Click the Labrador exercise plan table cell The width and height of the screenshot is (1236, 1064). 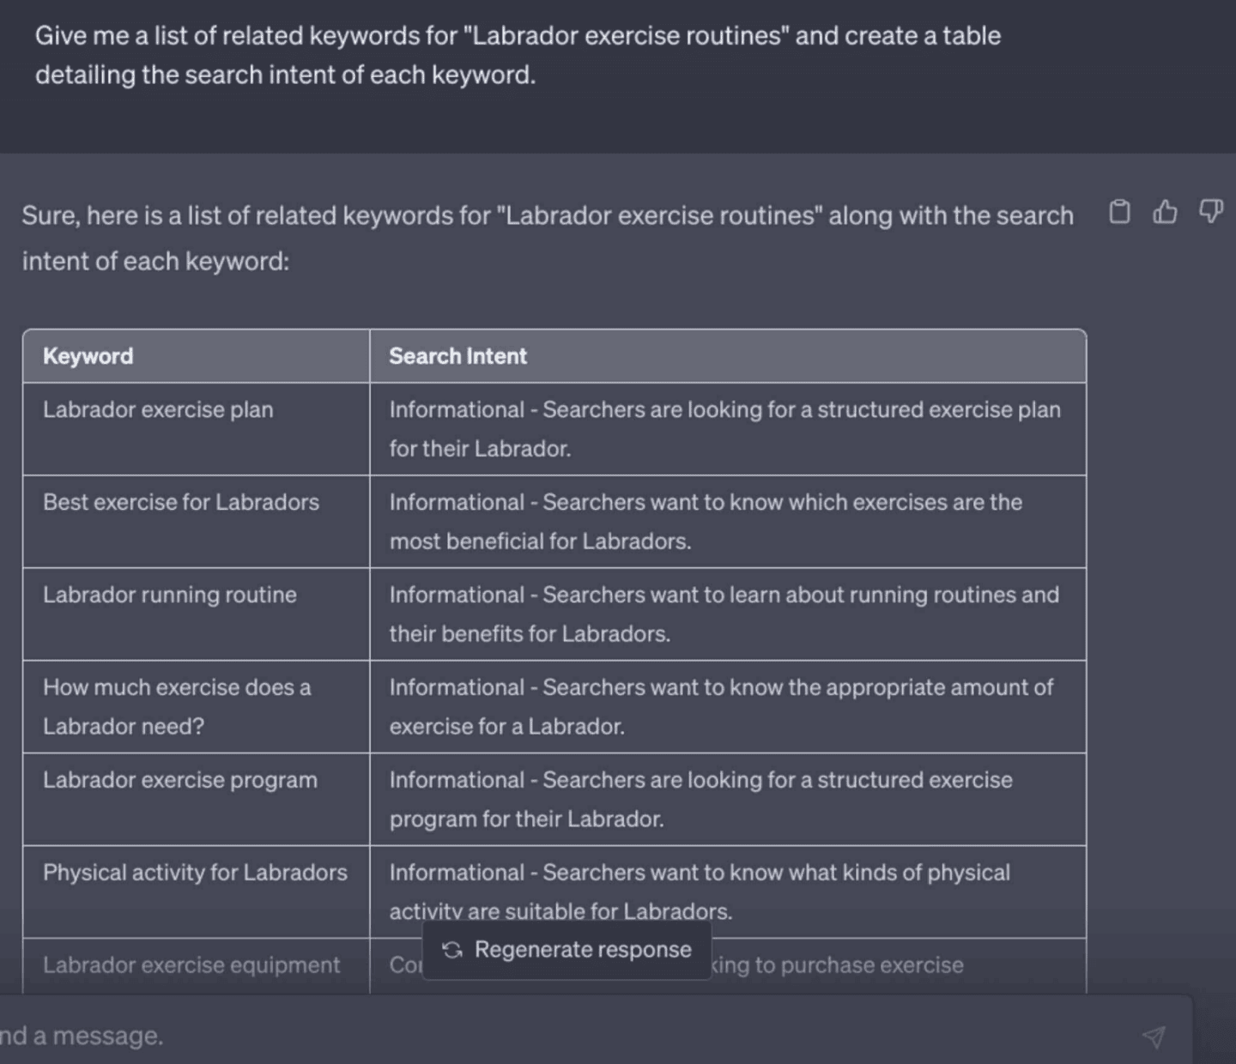(160, 410)
